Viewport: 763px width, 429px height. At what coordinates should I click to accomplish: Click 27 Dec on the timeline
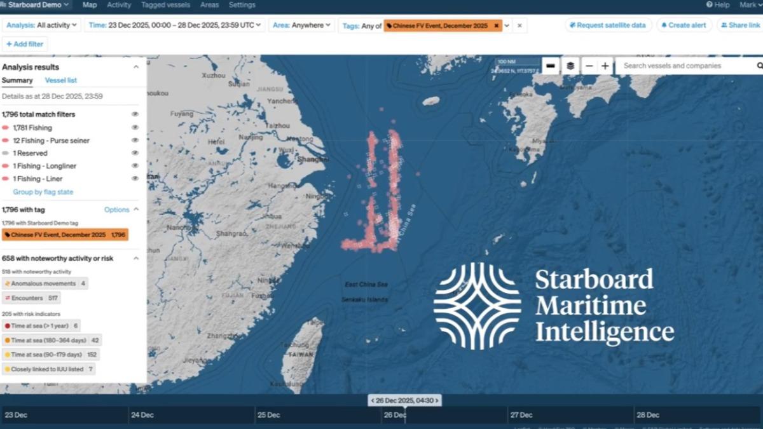pos(522,415)
